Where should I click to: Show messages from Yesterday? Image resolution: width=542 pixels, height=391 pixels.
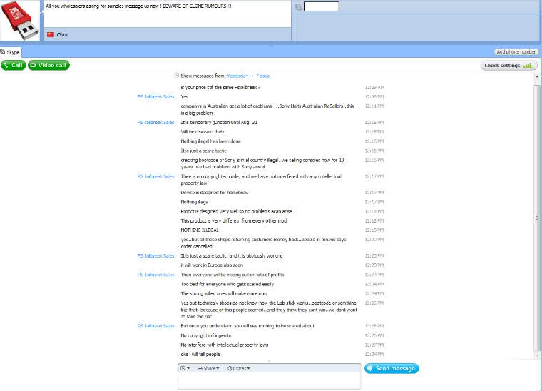[237, 76]
